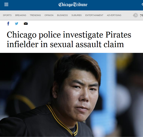The height and width of the screenshot is (137, 143).
Task: Open the Breaking news section
Action: [21, 15]
